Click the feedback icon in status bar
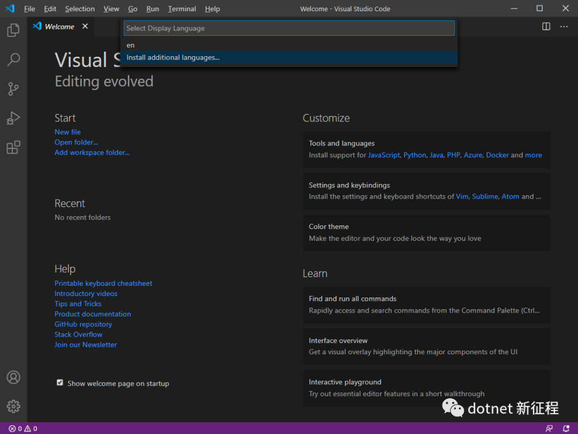This screenshot has height=434, width=578. click(x=549, y=429)
